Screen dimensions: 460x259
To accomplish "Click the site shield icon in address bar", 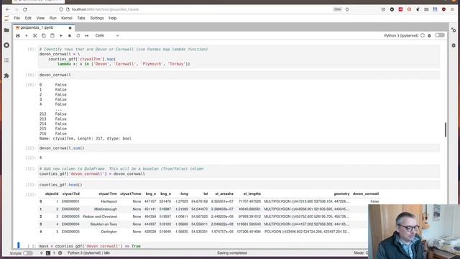I will (61, 9).
